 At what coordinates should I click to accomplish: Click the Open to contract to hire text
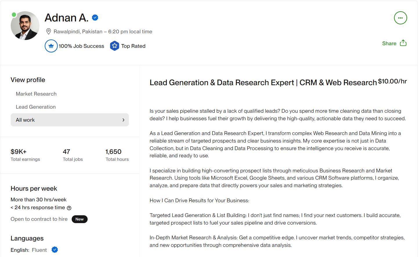(39, 219)
